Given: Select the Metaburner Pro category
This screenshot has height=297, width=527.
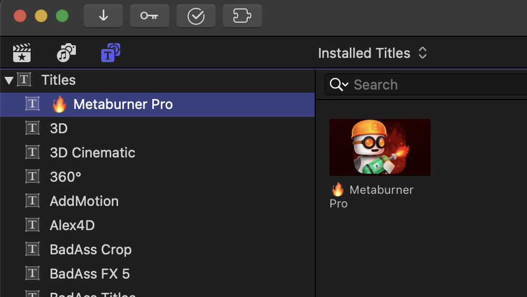Looking at the screenshot, I should point(123,104).
